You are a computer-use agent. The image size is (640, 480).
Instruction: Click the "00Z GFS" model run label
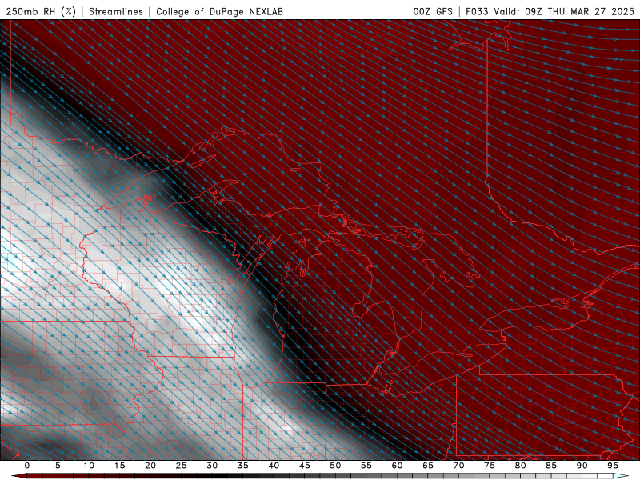click(x=433, y=11)
